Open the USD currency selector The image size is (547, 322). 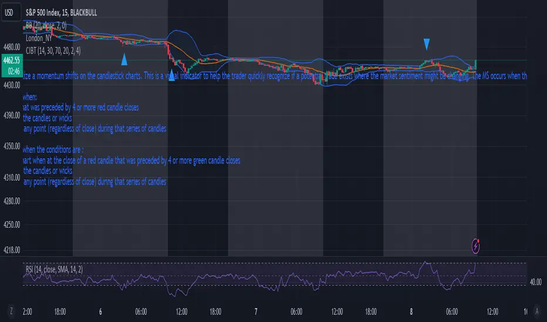[x=11, y=12]
